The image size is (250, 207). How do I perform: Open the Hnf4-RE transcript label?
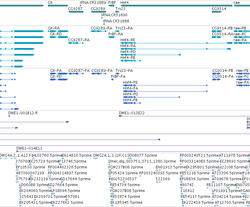128,40
